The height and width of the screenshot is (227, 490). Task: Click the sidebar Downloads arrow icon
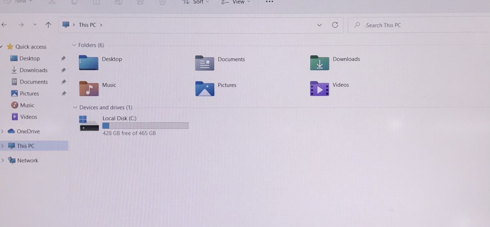[14, 70]
